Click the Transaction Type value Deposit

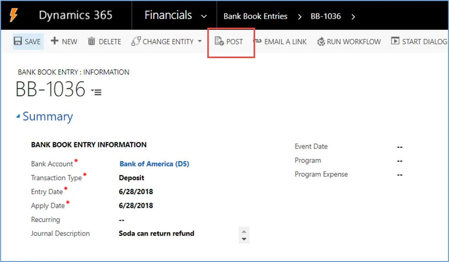tap(132, 178)
